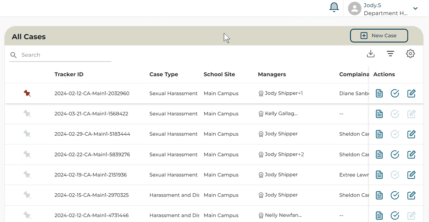The height and width of the screenshot is (222, 429).
Task: Sort by Tracker ID column header
Action: 69,74
